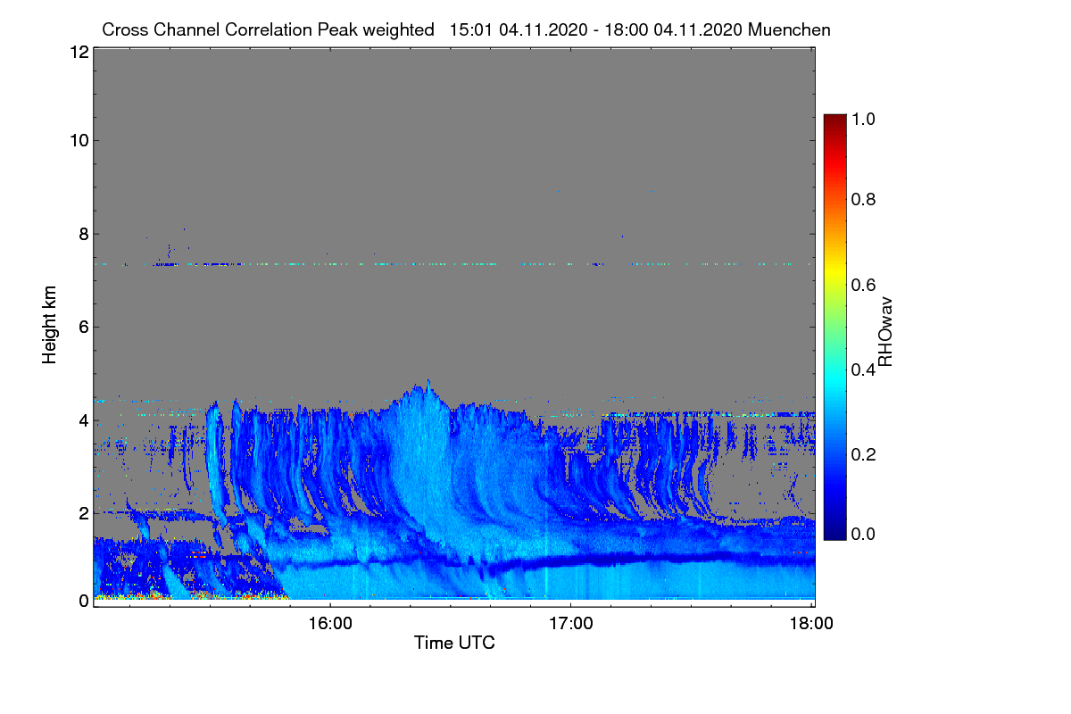Click the 16:00 tick label on the time axis
This screenshot has height=714, width=1071.
329,624
